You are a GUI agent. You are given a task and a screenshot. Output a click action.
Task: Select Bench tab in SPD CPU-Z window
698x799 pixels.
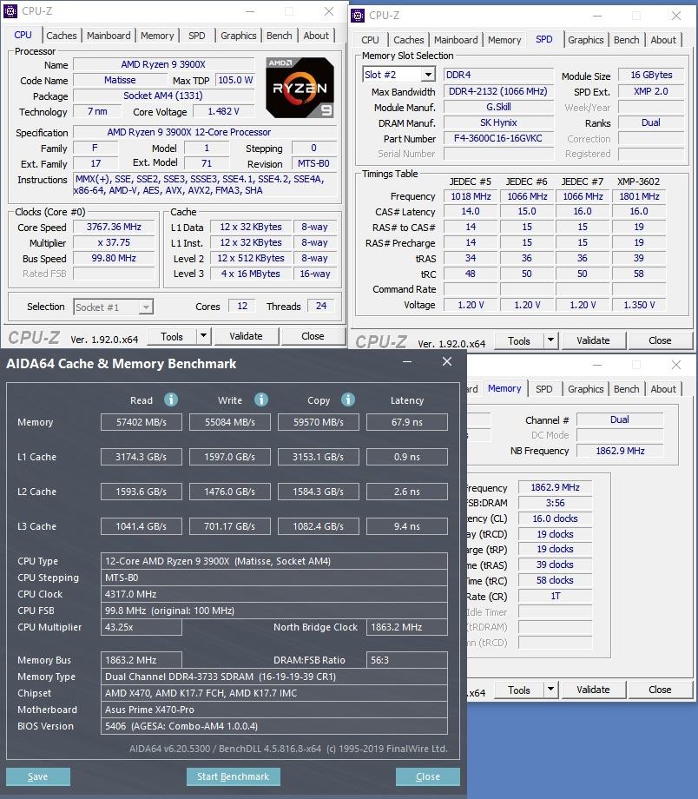click(x=626, y=40)
